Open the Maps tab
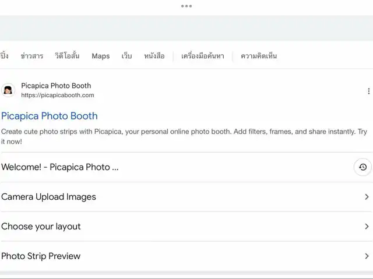This screenshot has width=373, height=279. click(x=100, y=56)
